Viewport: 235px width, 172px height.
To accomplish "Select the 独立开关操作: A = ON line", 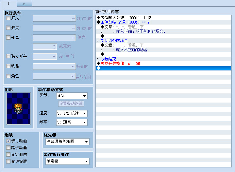I will click(163, 64).
